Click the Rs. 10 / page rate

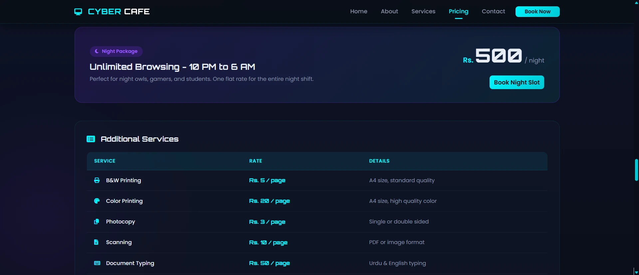268,242
